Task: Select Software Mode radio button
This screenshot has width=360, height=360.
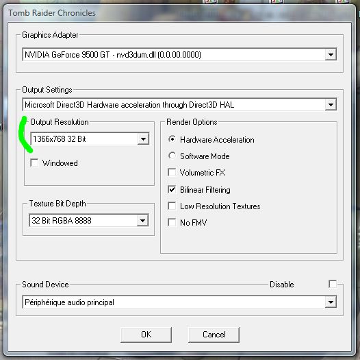Action: coord(172,156)
